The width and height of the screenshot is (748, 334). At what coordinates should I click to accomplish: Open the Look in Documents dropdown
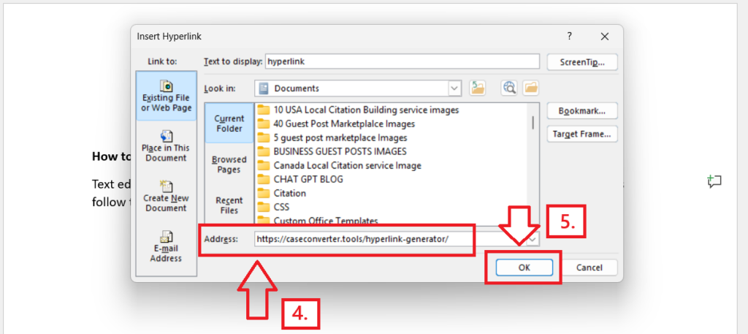pos(454,88)
